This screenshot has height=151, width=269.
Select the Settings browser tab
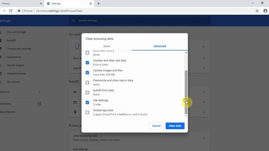click(x=69, y=3)
